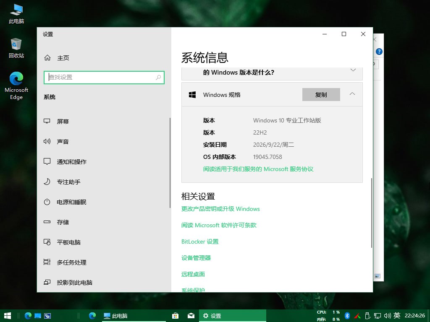
Task: Click the taskbar clock 22:24:26
Action: coord(414,315)
